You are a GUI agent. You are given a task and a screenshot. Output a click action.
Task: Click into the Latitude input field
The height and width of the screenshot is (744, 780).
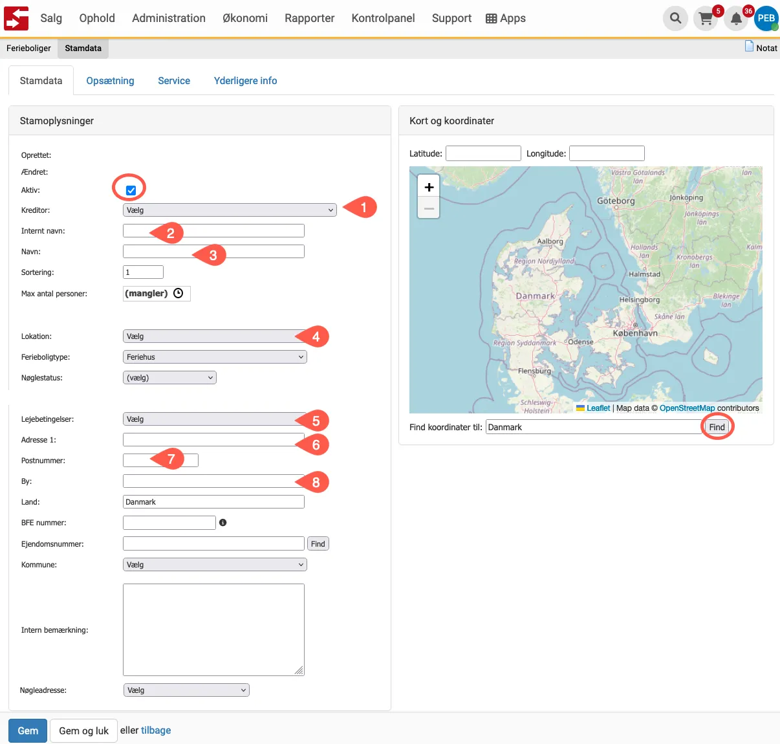click(x=483, y=153)
